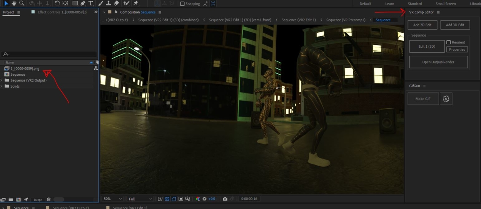The image size is (481, 209).
Task: Expand the Solids folder
Action: (x=2, y=86)
